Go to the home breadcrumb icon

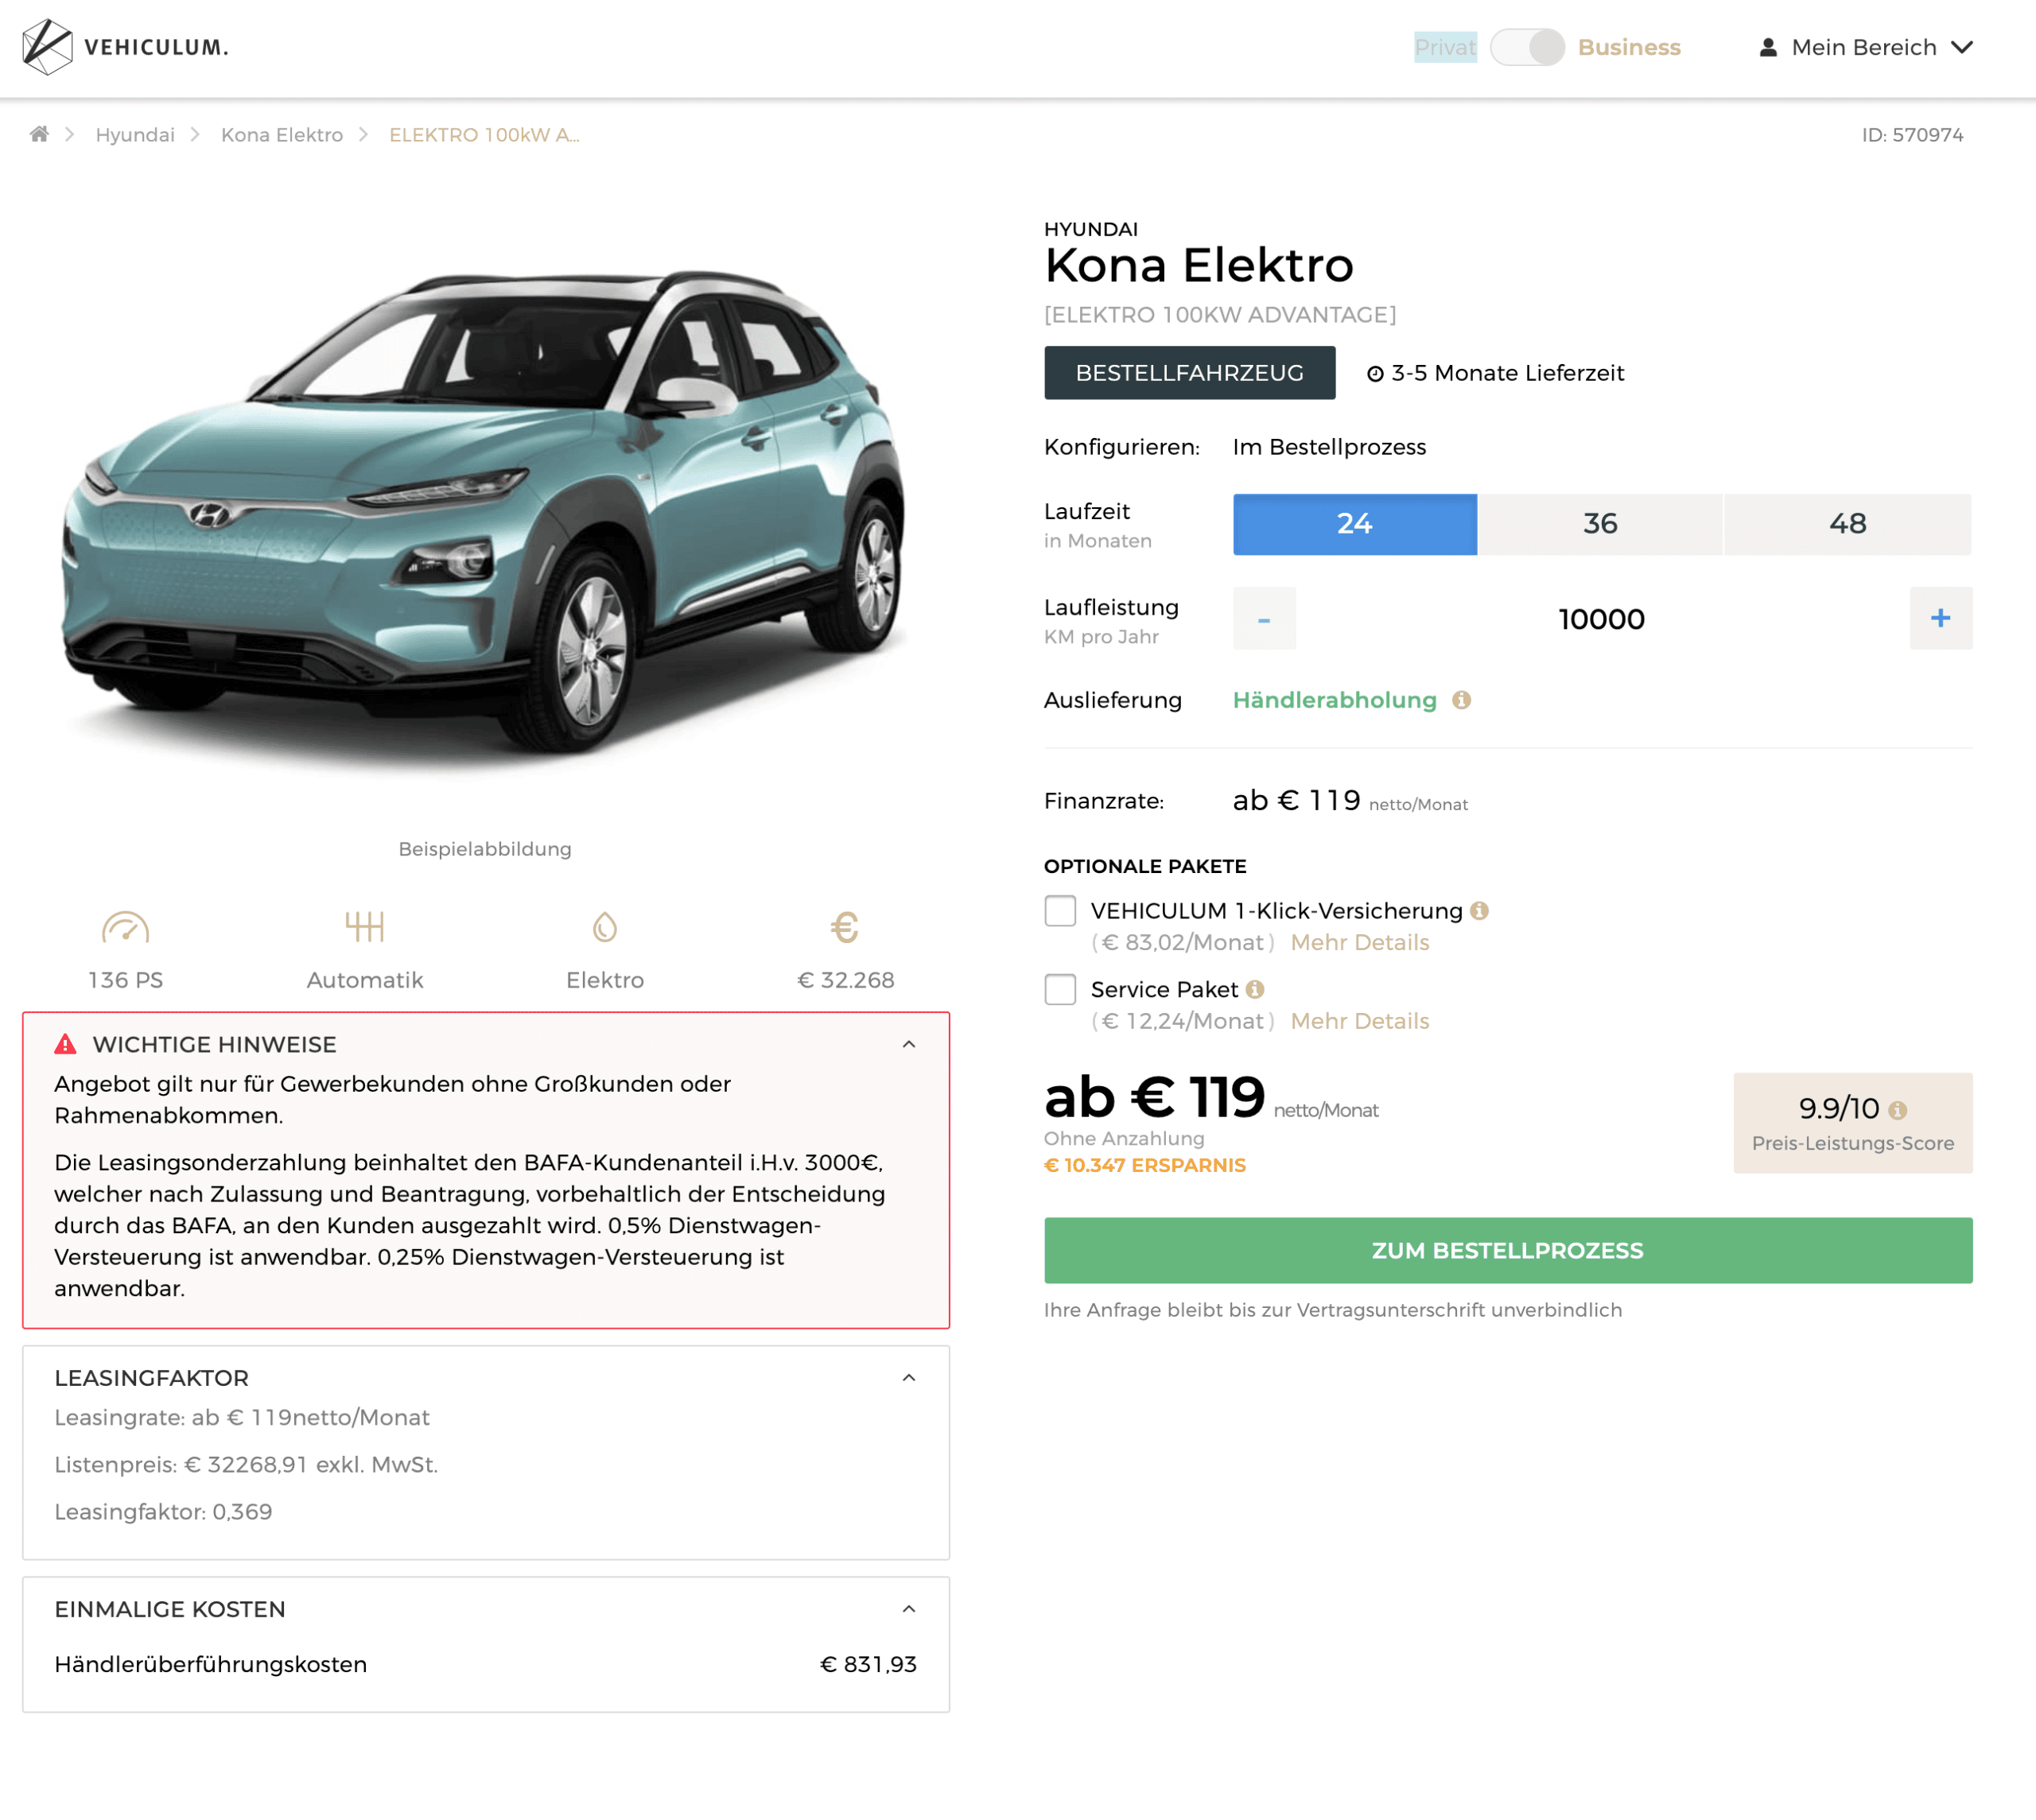pos(39,134)
